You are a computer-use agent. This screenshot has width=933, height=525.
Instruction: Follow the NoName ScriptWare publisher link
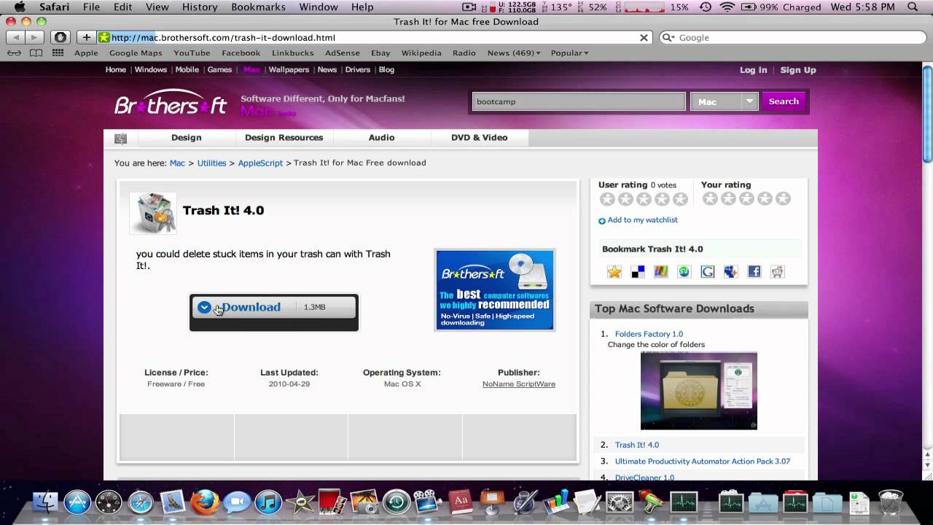tap(519, 384)
